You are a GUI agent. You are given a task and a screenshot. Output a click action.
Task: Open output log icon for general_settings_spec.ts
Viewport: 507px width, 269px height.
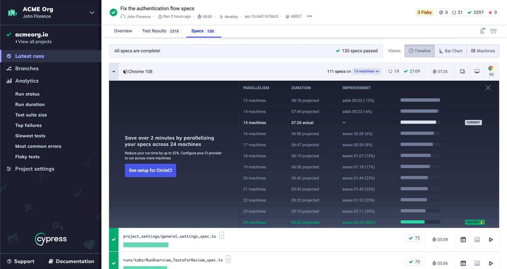click(463, 240)
